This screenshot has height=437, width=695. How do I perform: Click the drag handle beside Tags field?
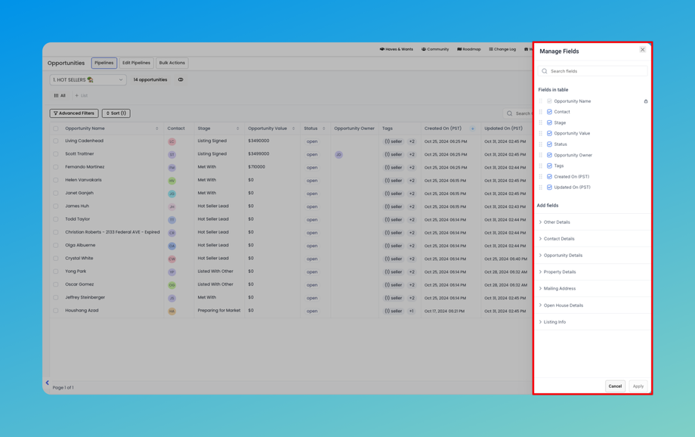[x=541, y=166]
